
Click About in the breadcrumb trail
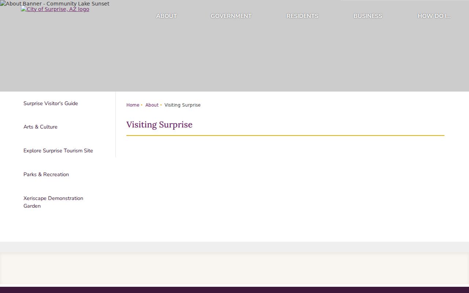click(152, 105)
